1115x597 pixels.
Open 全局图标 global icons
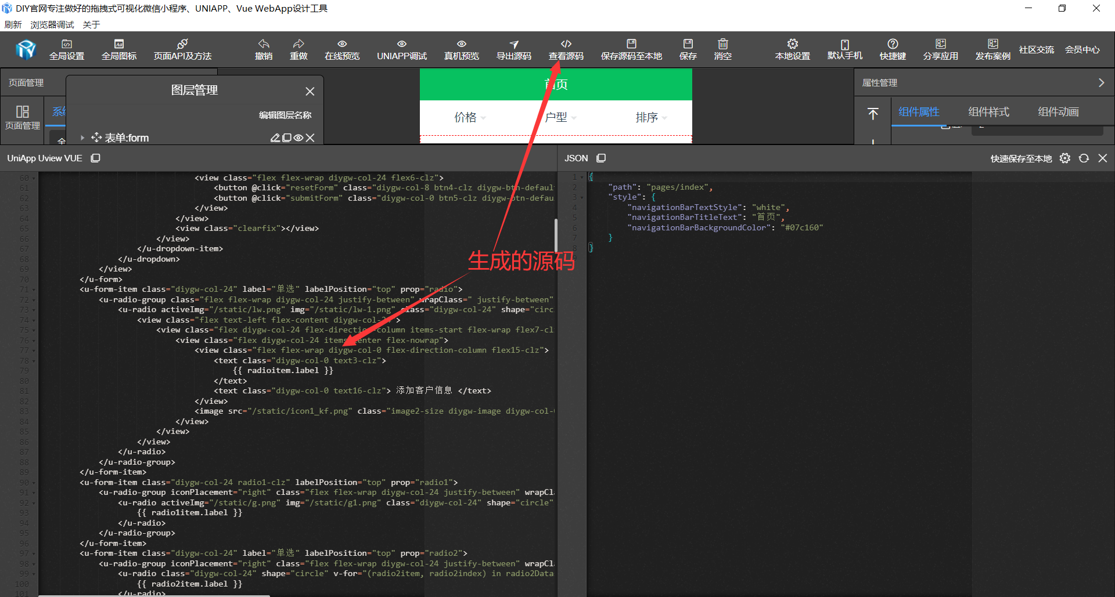pyautogui.click(x=119, y=50)
